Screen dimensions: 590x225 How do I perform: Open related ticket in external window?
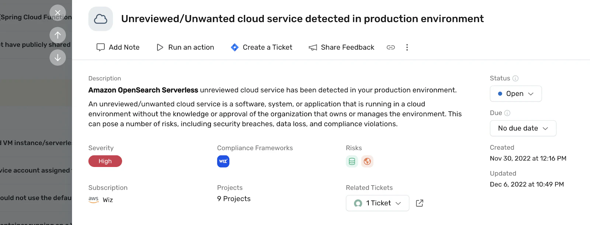click(419, 203)
